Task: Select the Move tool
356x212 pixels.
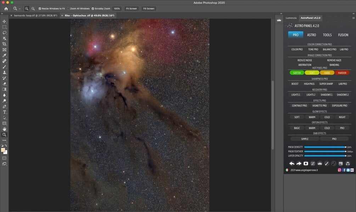Action: pyautogui.click(x=4, y=21)
